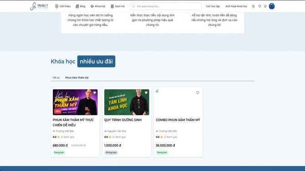Open course title COMBO PHUN XĂM THẨM MỸ
The height and width of the screenshot is (171, 305).
[178, 120]
